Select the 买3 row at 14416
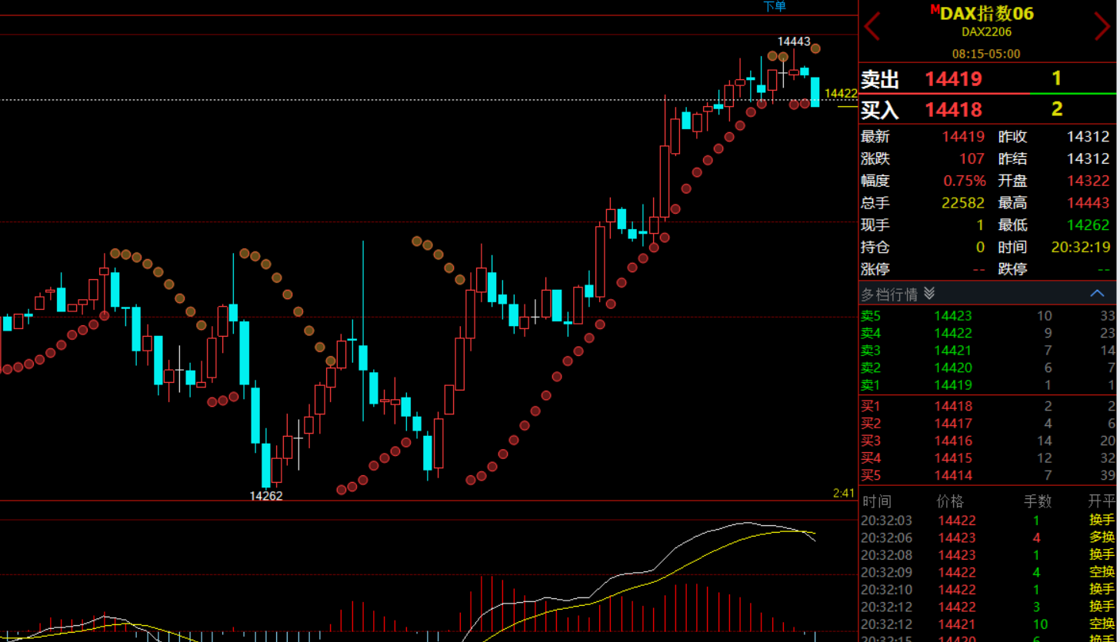1120x642 pixels. [988, 441]
